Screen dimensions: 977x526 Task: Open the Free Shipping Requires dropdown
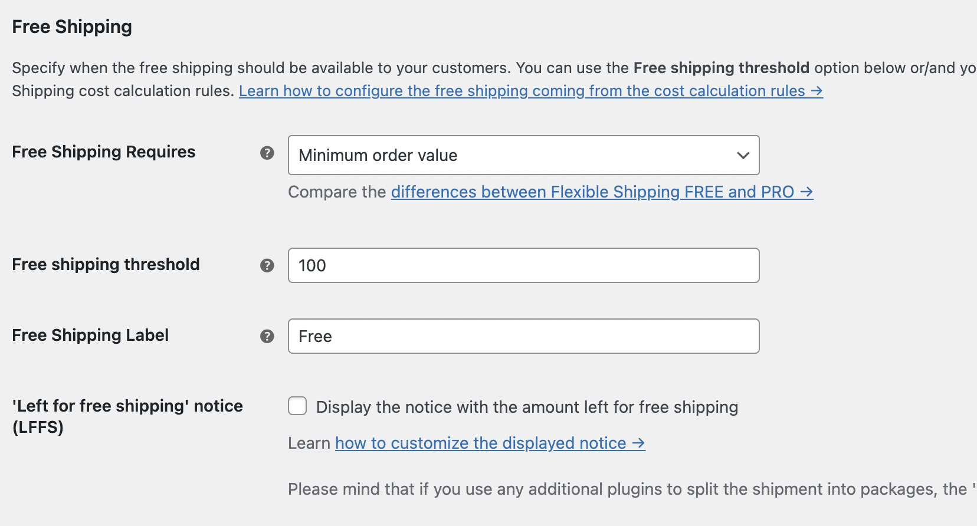tap(523, 155)
